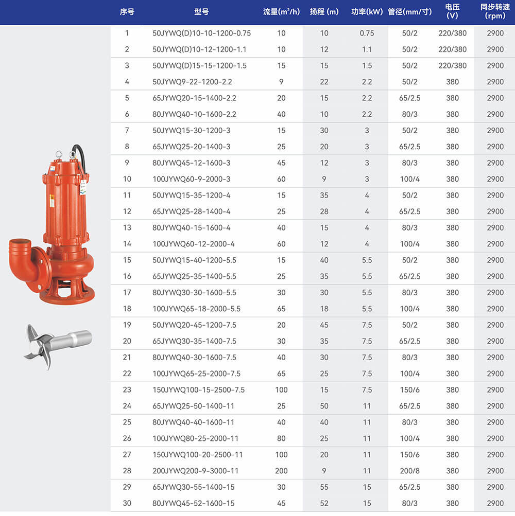Click the stainless cutter impeller image
515x516 pixels.
point(58,347)
